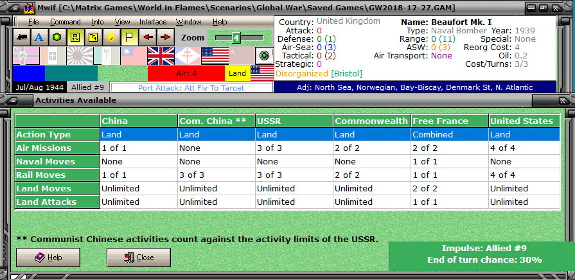Click the locomotive rail toolbar icon

[22, 37]
